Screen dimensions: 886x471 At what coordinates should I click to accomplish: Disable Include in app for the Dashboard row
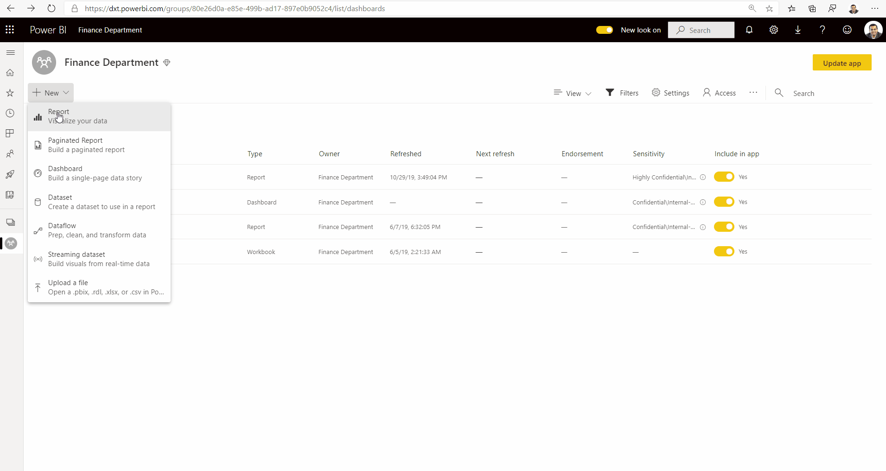tap(724, 202)
